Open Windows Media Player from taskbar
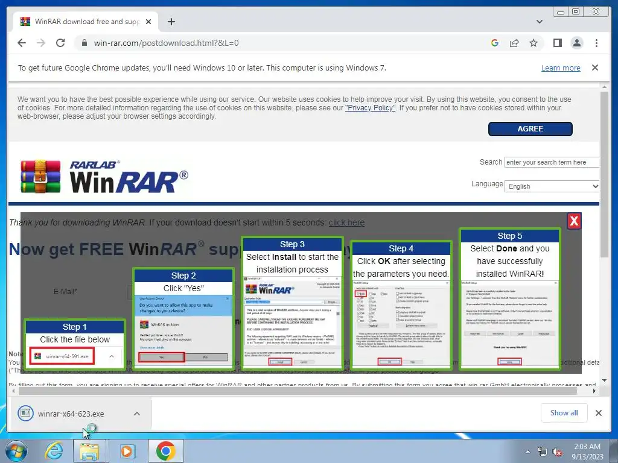The width and height of the screenshot is (618, 463). tap(127, 451)
